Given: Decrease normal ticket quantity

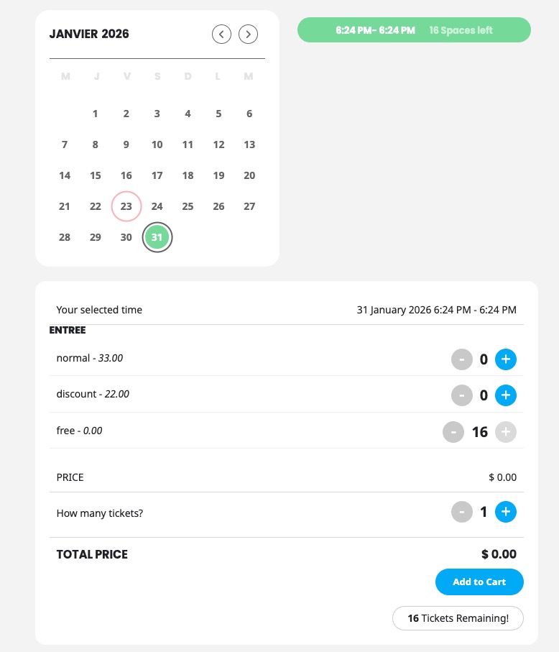Looking at the screenshot, I should tap(462, 359).
